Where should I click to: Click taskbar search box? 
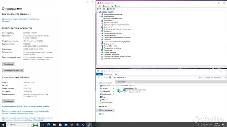pos(23,124)
